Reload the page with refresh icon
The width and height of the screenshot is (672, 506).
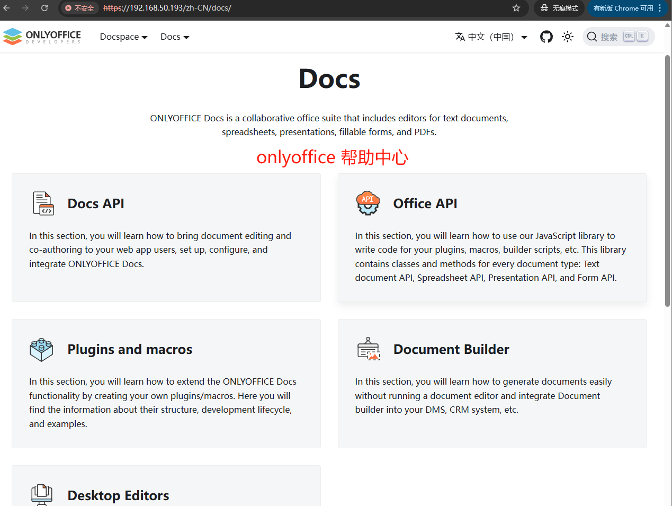tap(44, 8)
